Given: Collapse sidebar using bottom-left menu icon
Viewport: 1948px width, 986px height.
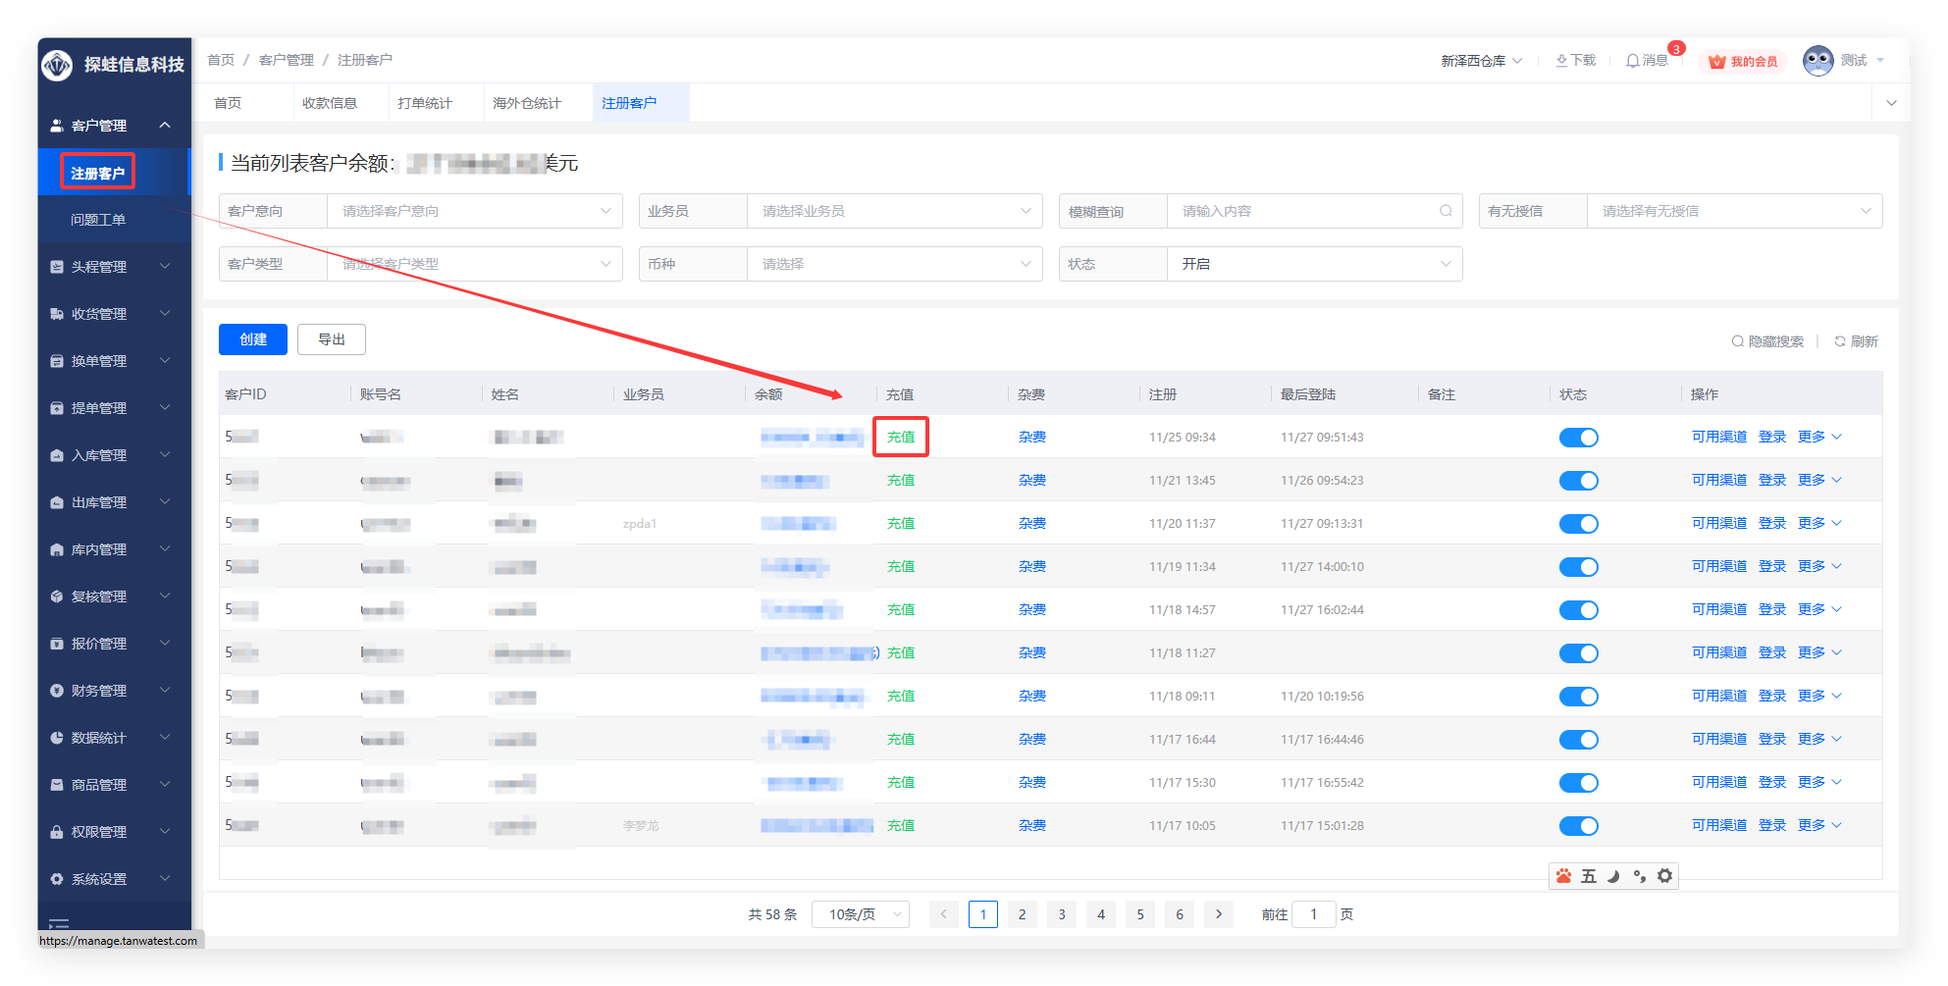Looking at the screenshot, I should [59, 923].
